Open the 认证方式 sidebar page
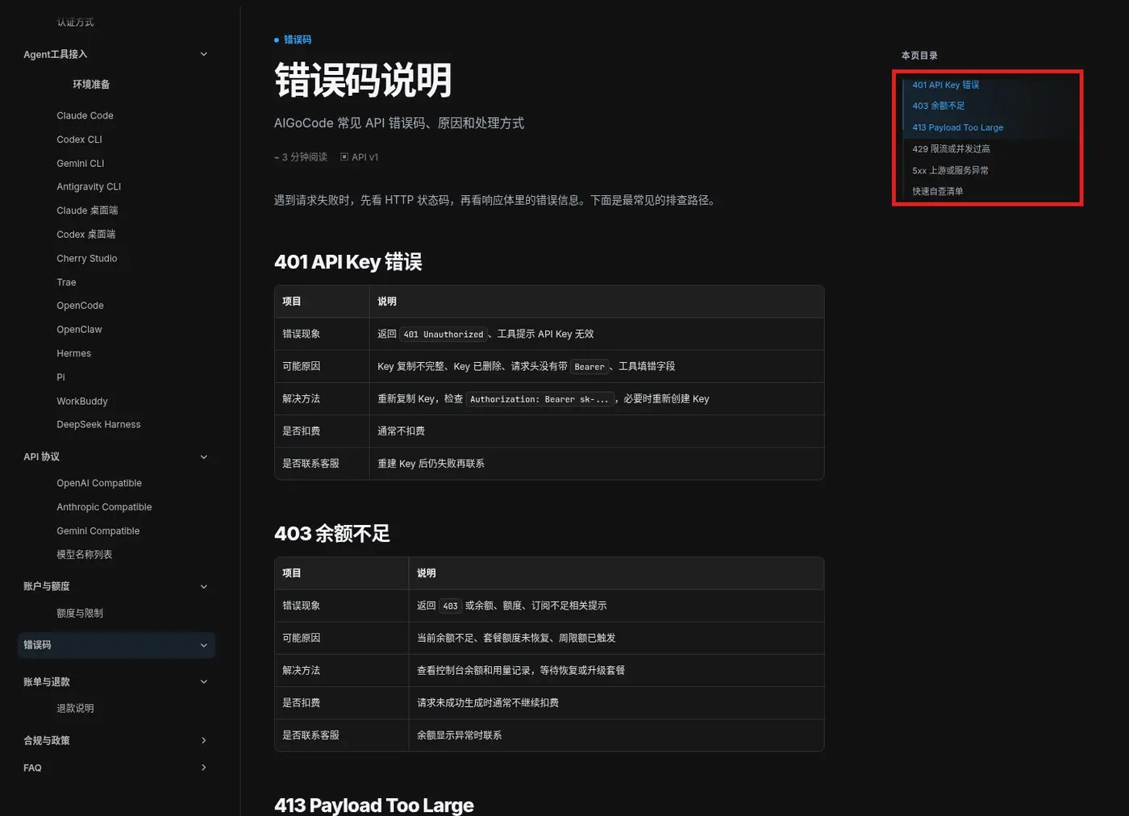1129x816 pixels. coord(75,23)
